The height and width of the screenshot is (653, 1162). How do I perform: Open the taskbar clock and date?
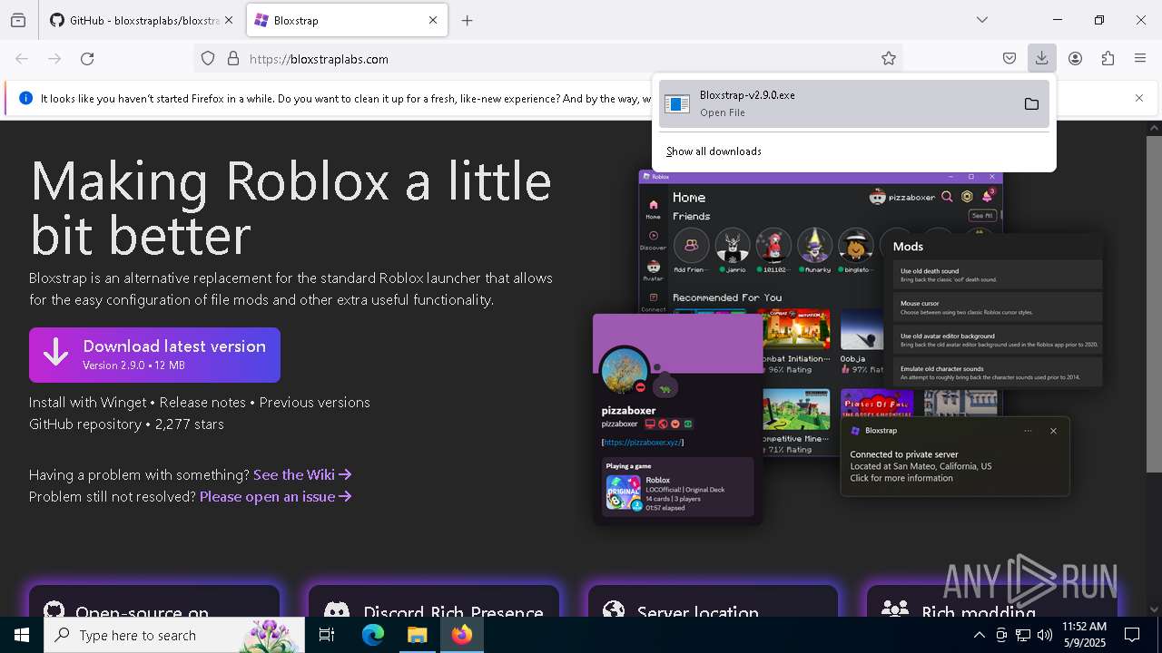[x=1084, y=635]
